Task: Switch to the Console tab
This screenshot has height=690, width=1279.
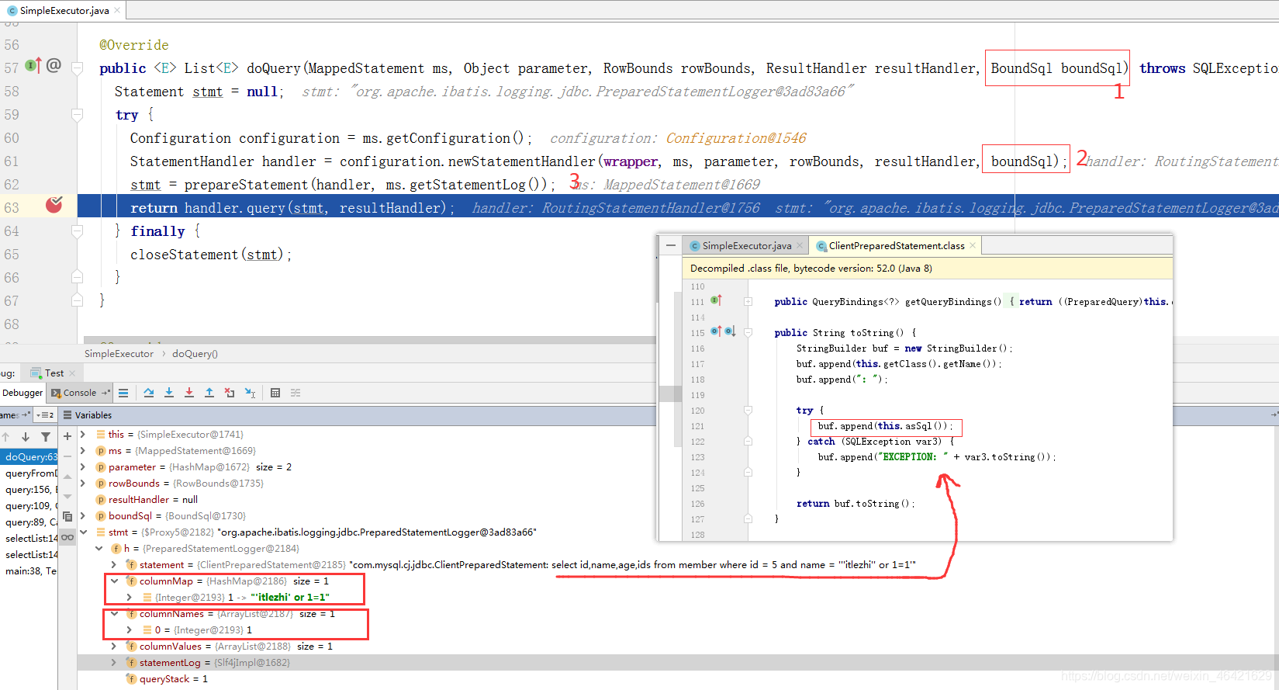Action: coord(79,393)
